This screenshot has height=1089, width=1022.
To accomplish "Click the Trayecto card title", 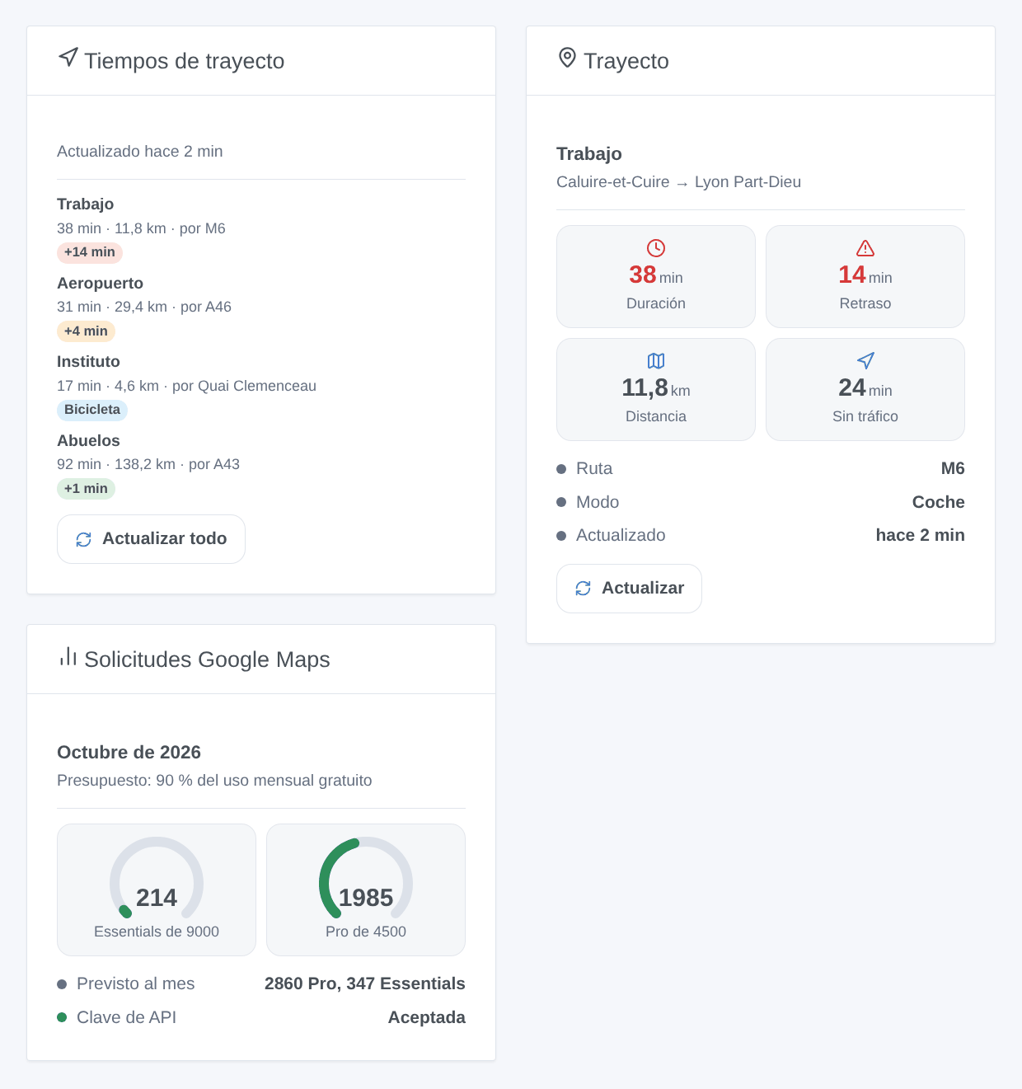I will (x=626, y=61).
